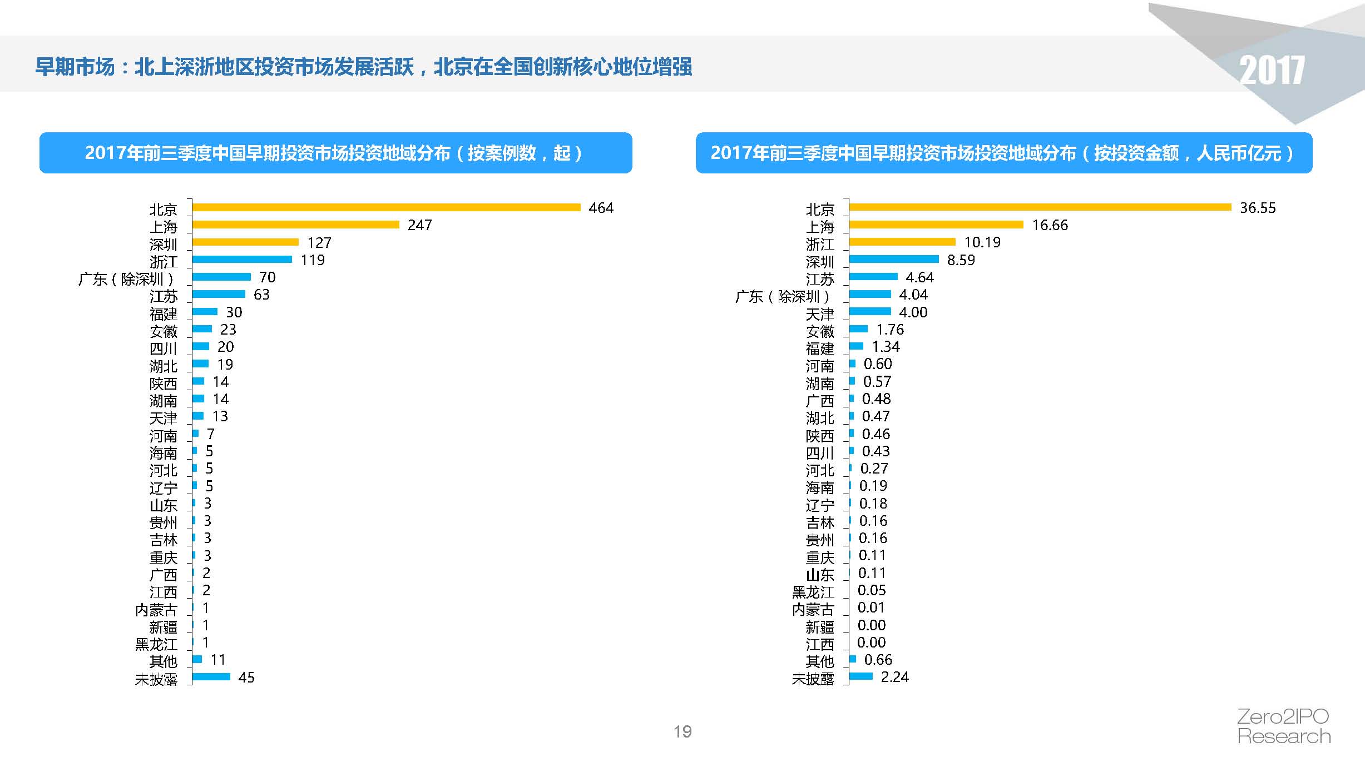Click the Beijing bar showing 464 cases
Screen dimensions: 1365x767
(386, 207)
